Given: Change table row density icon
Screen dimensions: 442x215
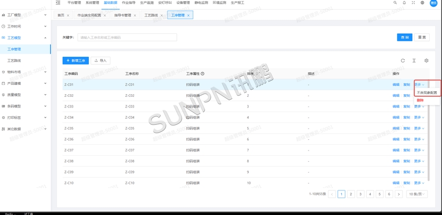Looking at the screenshot, I should coord(414,60).
